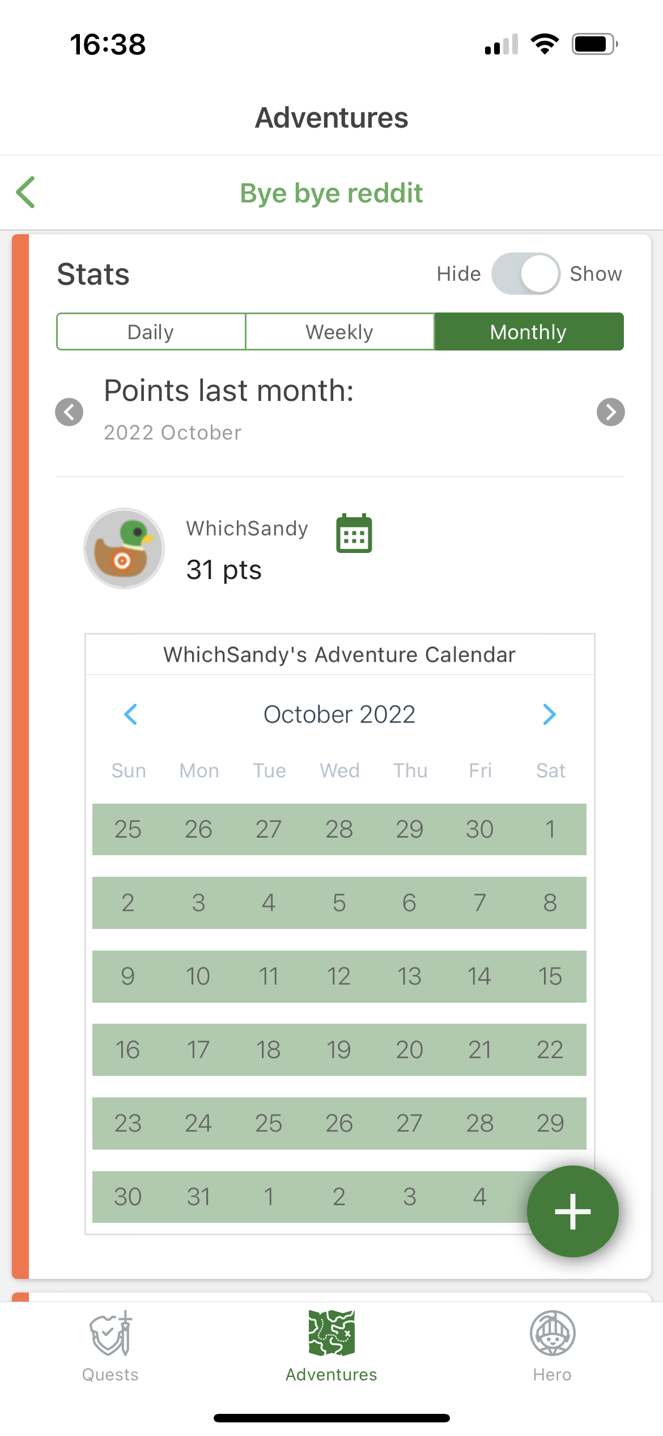Tap the Bye bye reddit title
Screen dimensions: 663x1436
coord(331,193)
